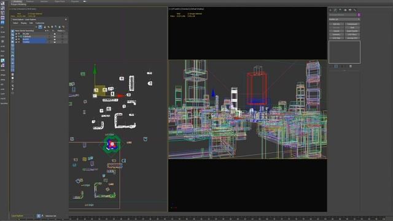
Task: Click the red X-axis gizmo arrow in Top viewport
Action: 120,96
